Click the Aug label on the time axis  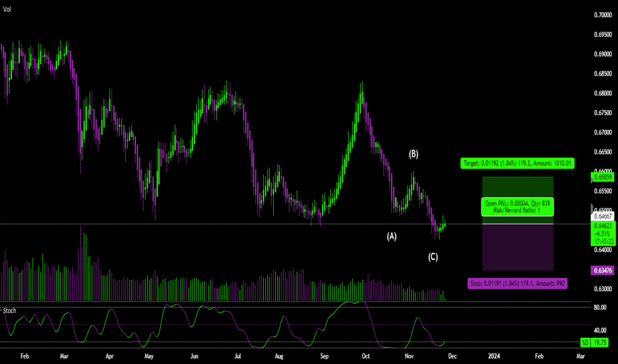279,356
